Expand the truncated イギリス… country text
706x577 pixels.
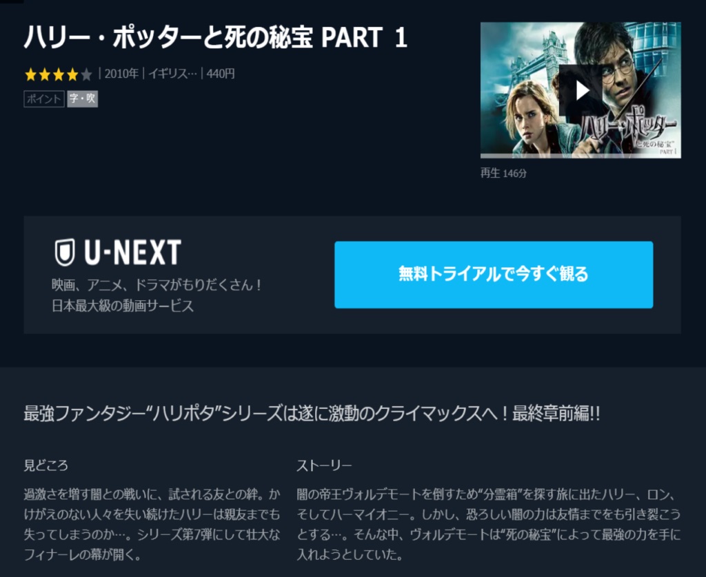pyautogui.click(x=172, y=74)
